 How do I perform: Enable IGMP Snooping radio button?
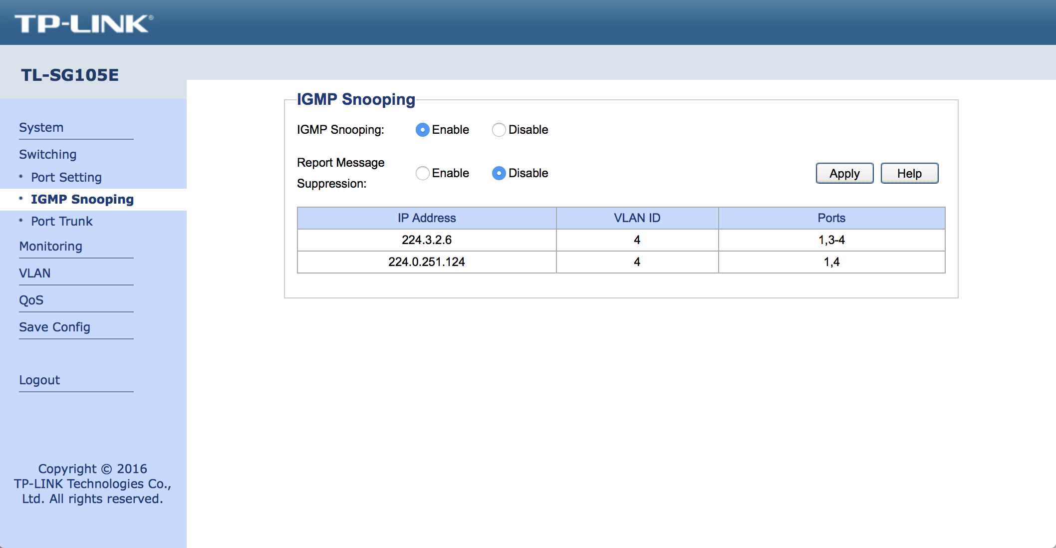pyautogui.click(x=422, y=130)
